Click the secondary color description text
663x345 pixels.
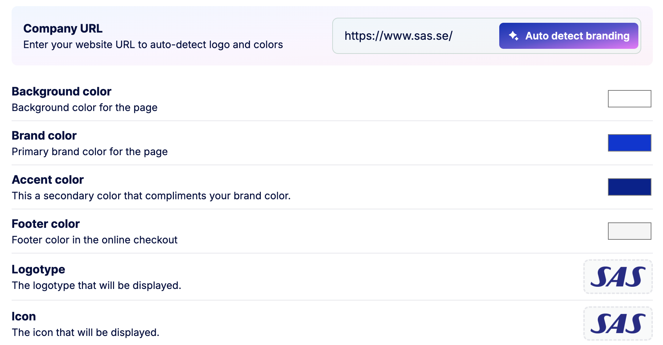click(151, 196)
